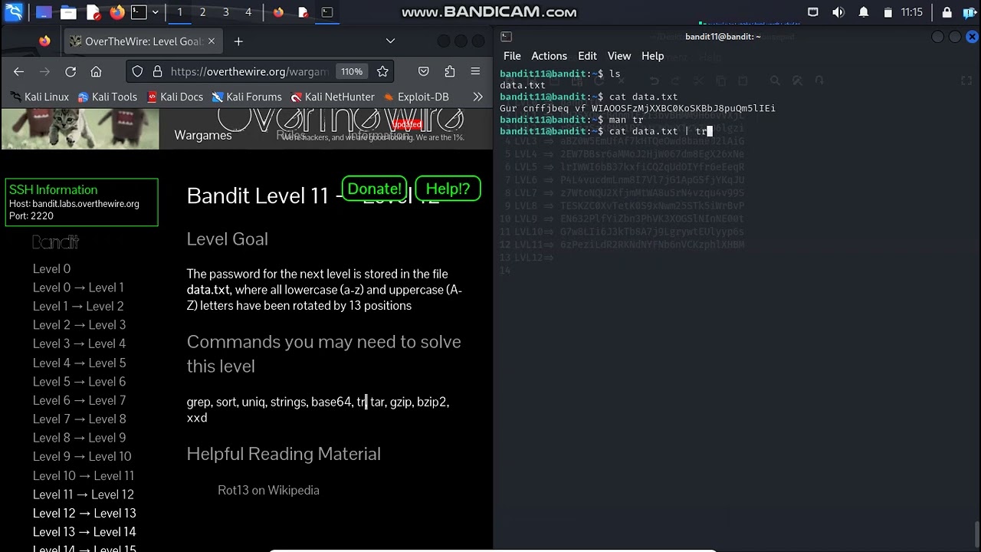This screenshot has width=981, height=552.
Task: Open the terminal Help menu
Action: coord(652,56)
